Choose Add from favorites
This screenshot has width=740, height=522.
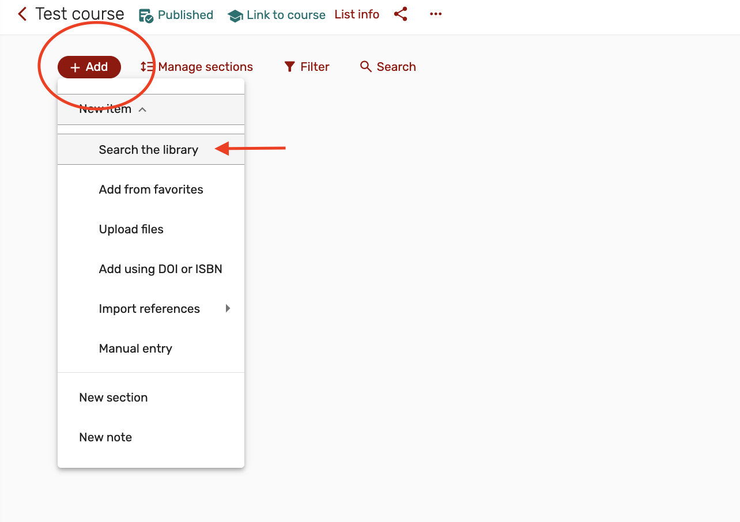tap(151, 190)
